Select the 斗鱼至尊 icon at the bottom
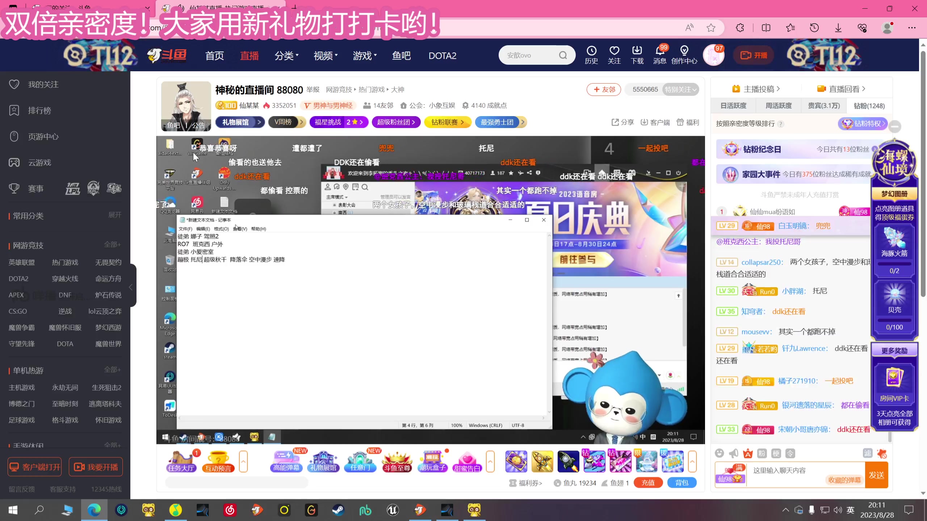This screenshot has width=927, height=521. 397,461
